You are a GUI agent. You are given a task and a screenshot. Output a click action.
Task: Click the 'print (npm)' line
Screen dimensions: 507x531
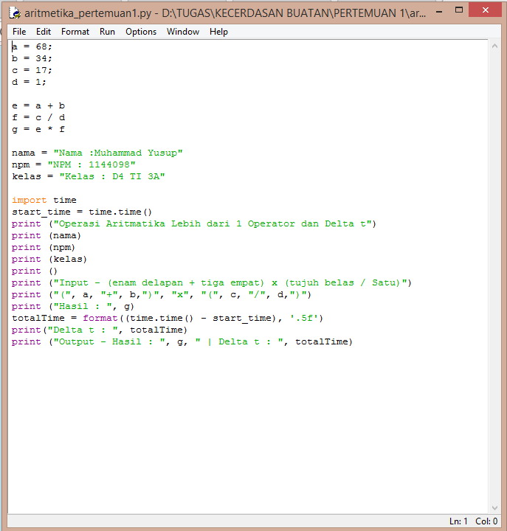click(44, 248)
